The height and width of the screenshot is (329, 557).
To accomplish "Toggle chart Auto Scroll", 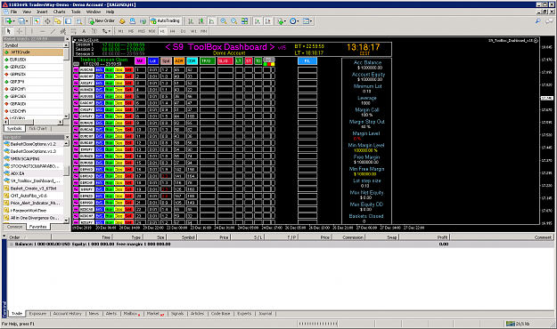I will pyautogui.click(x=258, y=21).
